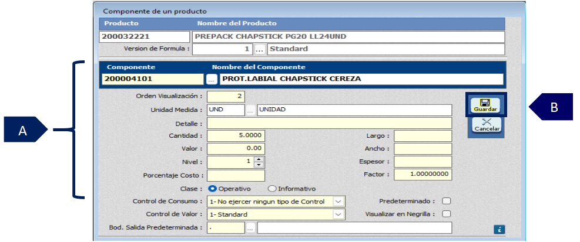Click the PROT.LABIAL CHAPSTICK CEREZA name field

(x=361, y=79)
